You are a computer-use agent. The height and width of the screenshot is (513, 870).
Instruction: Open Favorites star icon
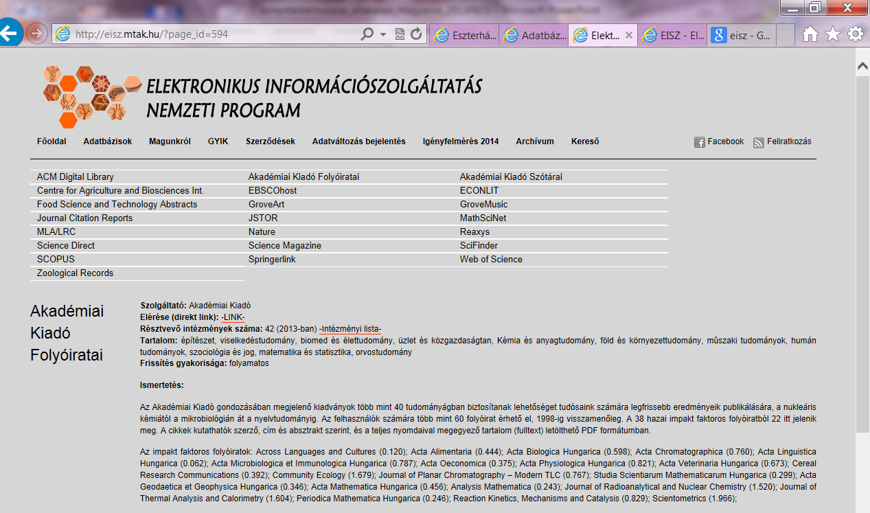[x=833, y=34]
